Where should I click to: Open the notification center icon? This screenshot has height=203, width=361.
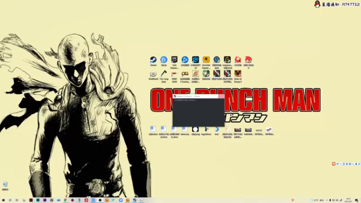(x=356, y=200)
